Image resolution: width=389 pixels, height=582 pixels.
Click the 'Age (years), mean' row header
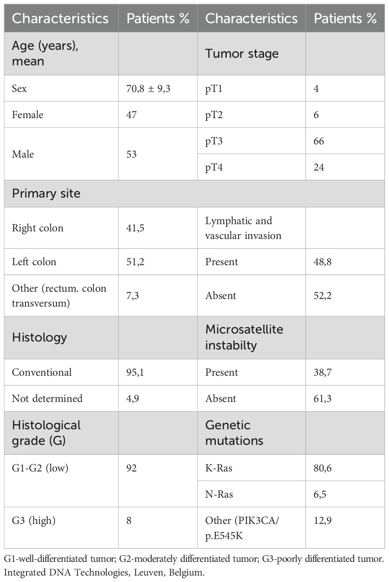45,53
